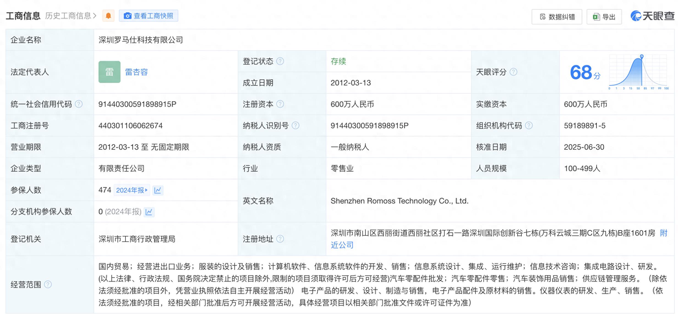Click the green 雷 avatar thumbnail
This screenshot has width=678, height=318.
pyautogui.click(x=110, y=72)
